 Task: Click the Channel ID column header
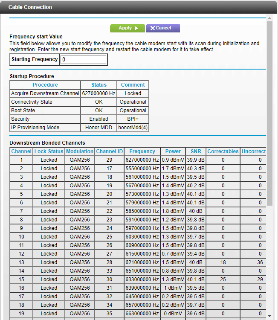pyautogui.click(x=110, y=151)
